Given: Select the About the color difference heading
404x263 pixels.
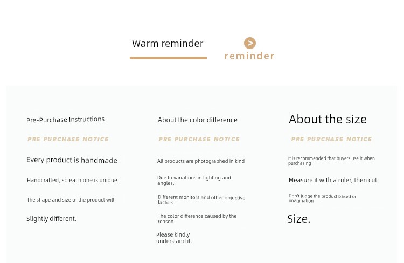Looking at the screenshot, I should (197, 120).
